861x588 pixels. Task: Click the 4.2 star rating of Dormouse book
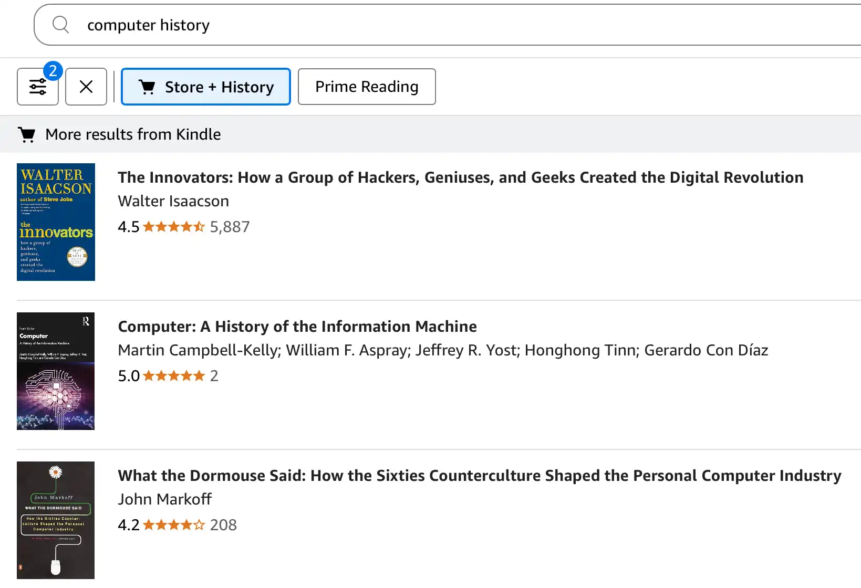[x=174, y=525]
